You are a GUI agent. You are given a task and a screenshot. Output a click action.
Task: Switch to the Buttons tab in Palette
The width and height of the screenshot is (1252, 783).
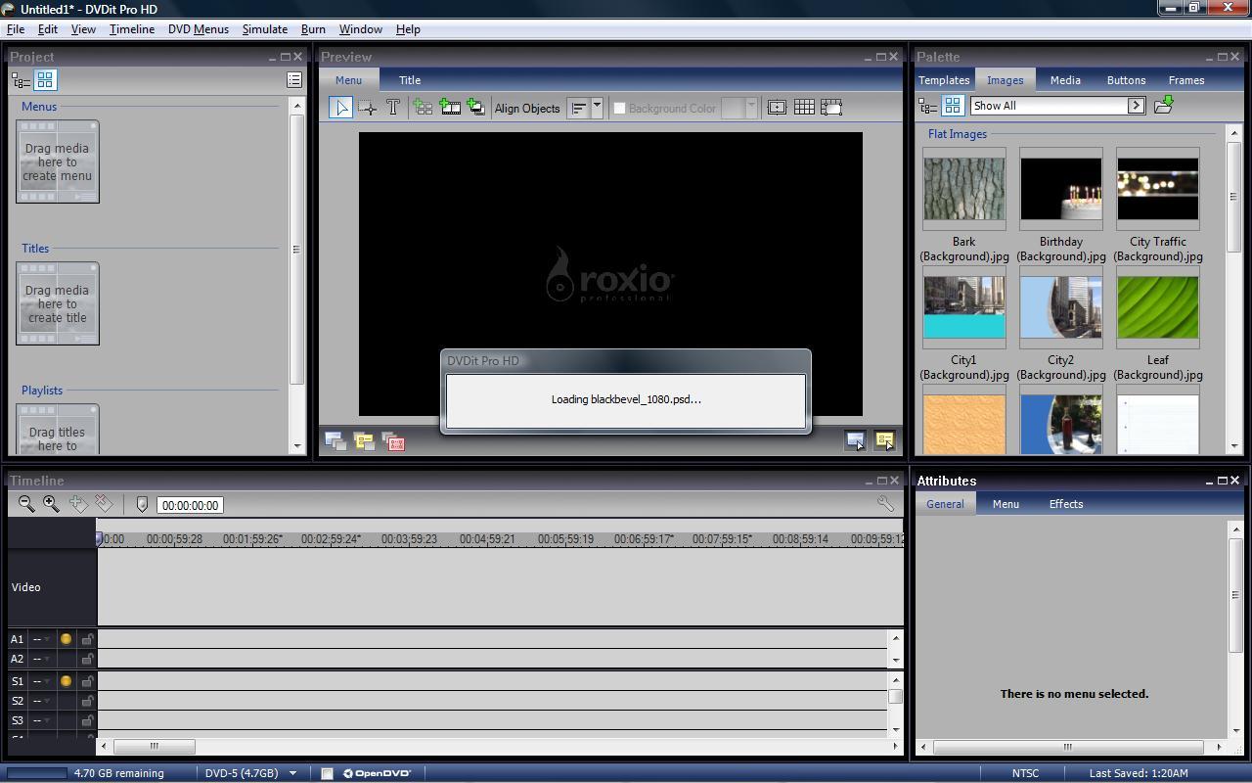pyautogui.click(x=1126, y=80)
